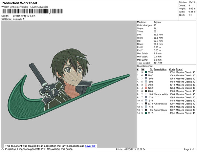
Task: Click the Brand column header
Action: [179, 69]
